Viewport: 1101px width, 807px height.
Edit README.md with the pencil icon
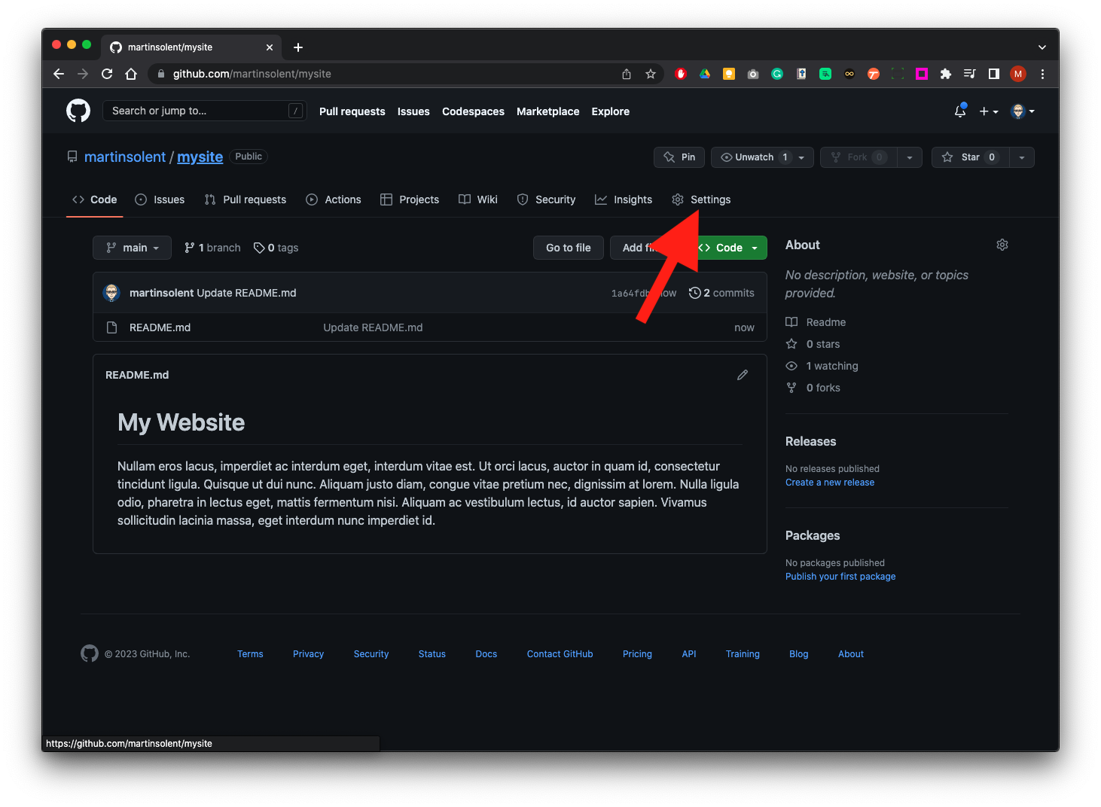point(742,375)
